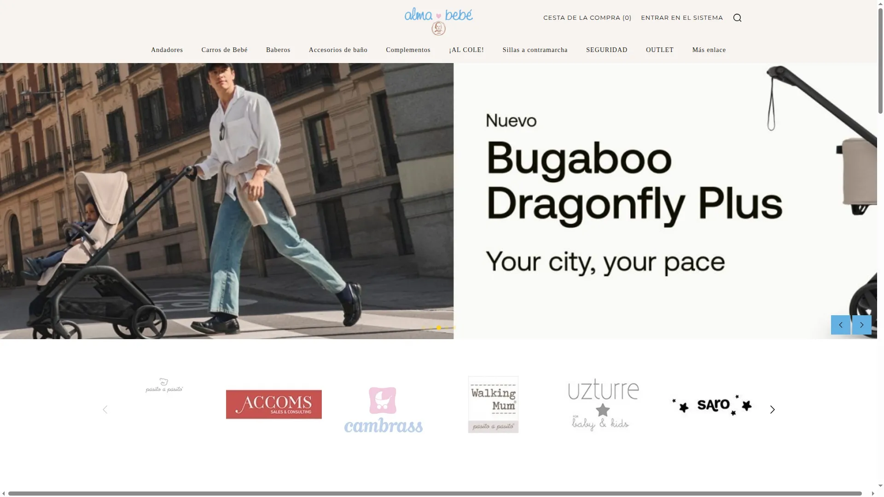The width and height of the screenshot is (884, 497).
Task: Open Sillas a contramarcha category
Action: (535, 50)
